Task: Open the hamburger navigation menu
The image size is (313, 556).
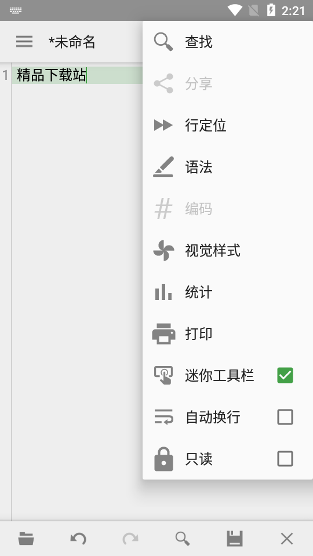Action: pyautogui.click(x=24, y=42)
